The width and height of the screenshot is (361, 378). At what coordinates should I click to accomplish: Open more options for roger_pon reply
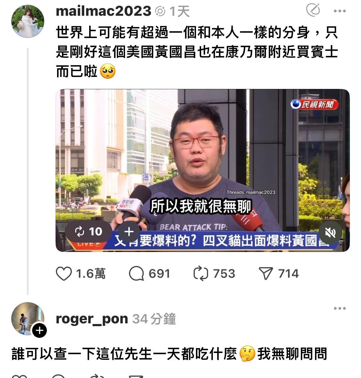pos(340,308)
